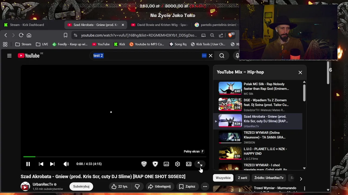The width and height of the screenshot is (348, 195).
Task: Play DGE - Wpadłem Tu Z Ziomem playlist item
Action: pyautogui.click(x=258, y=105)
